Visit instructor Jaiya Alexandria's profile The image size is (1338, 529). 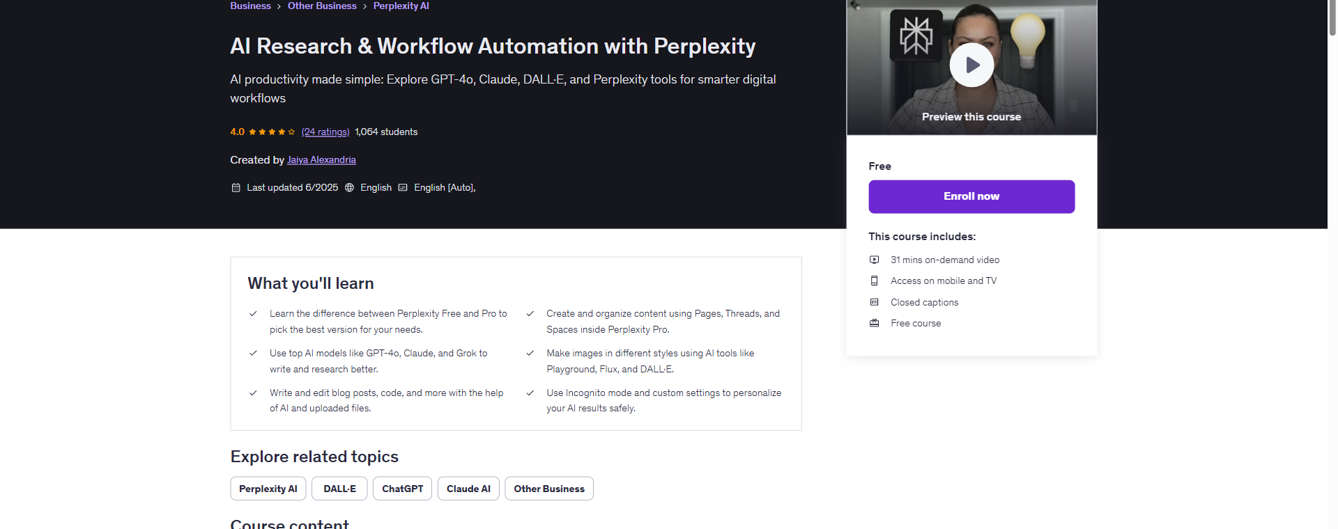click(321, 159)
